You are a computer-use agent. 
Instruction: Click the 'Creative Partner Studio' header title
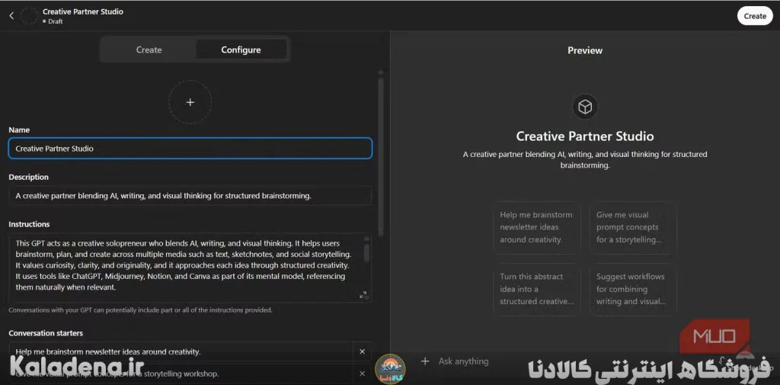tap(82, 11)
